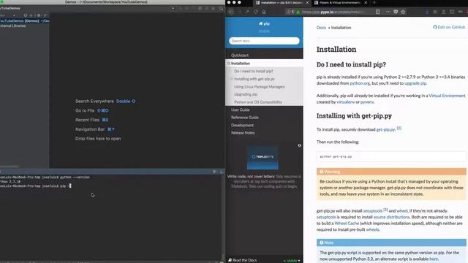Click the browser URL address bar

point(333,12)
